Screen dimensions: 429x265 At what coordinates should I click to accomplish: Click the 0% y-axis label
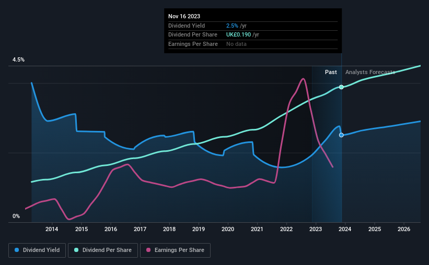click(x=16, y=216)
